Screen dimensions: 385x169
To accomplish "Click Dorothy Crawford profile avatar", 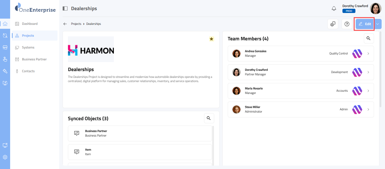I will tap(375, 8).
